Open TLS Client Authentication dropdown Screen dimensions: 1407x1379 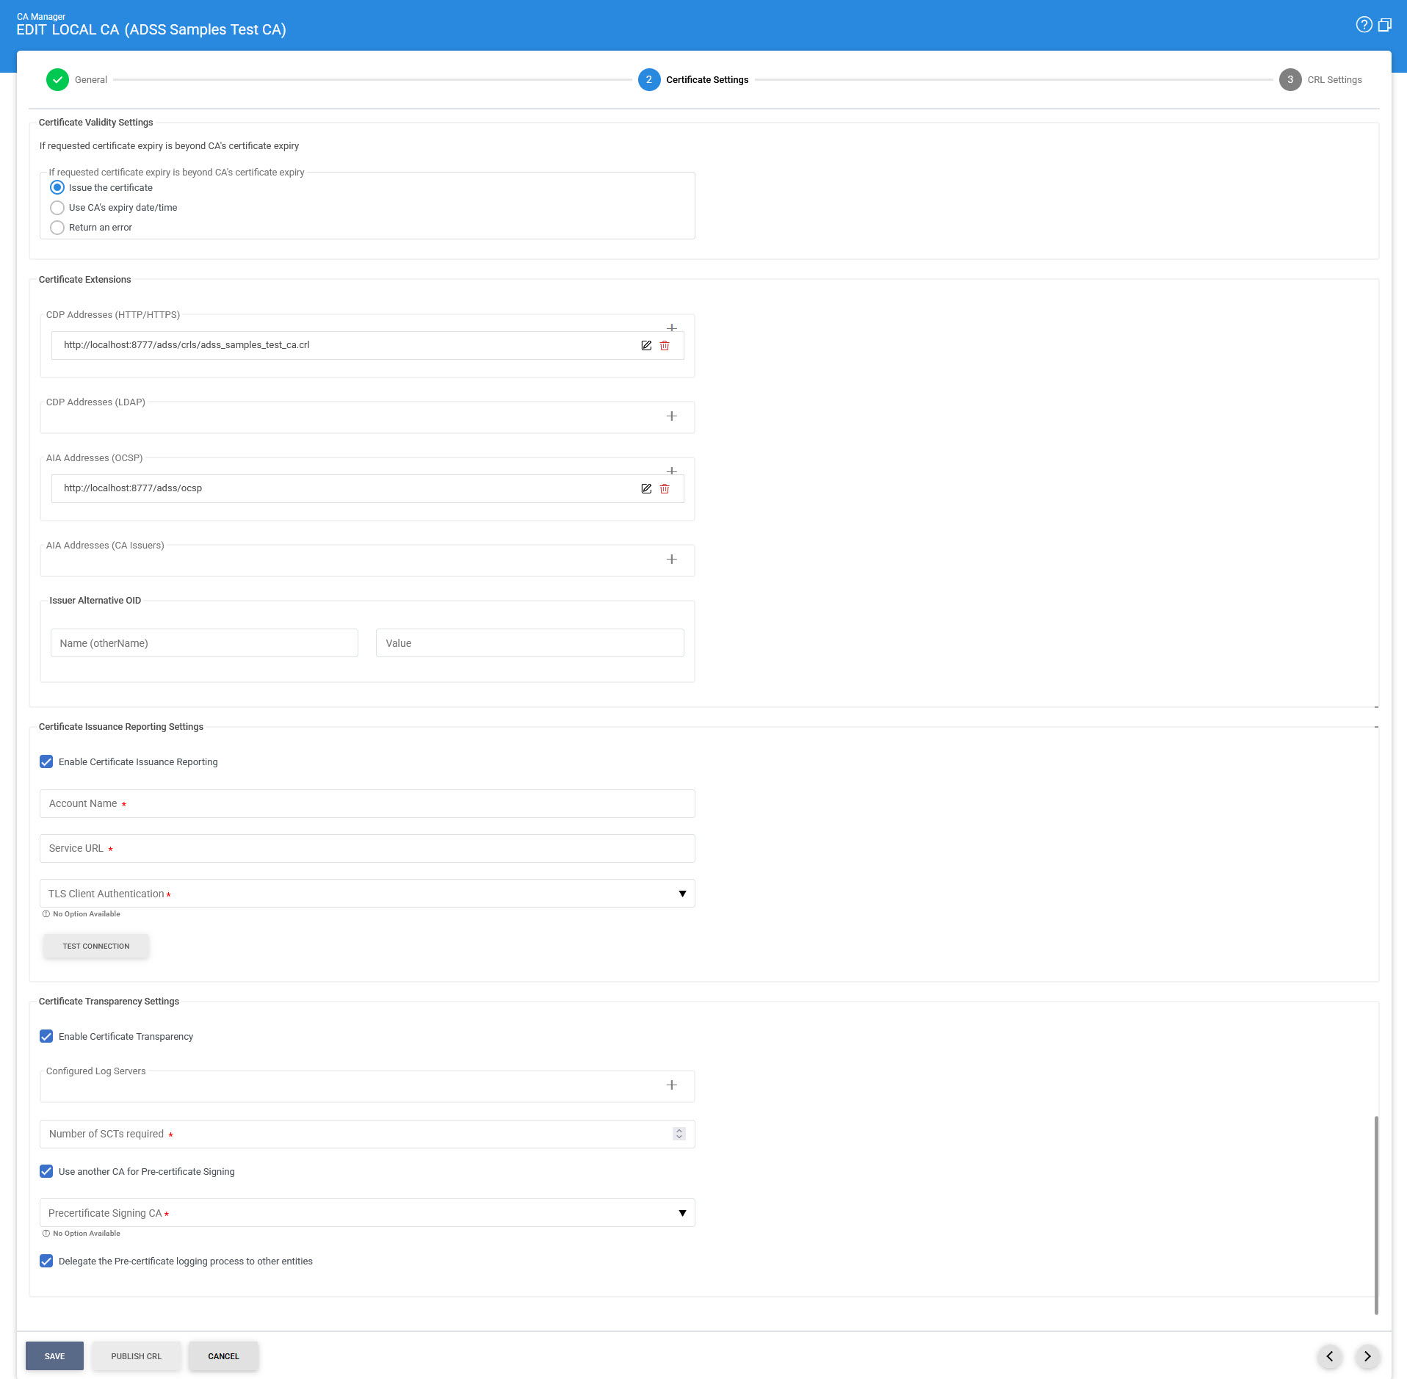367,894
